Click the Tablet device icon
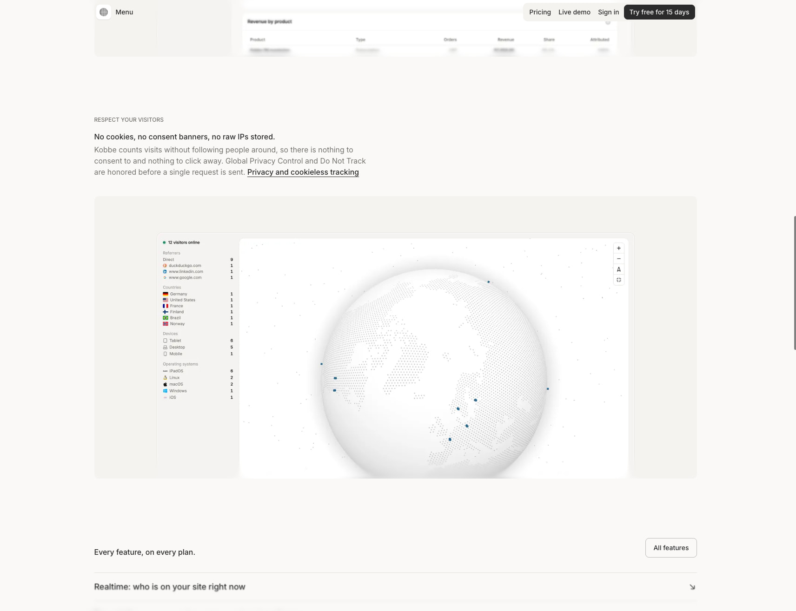 [165, 341]
